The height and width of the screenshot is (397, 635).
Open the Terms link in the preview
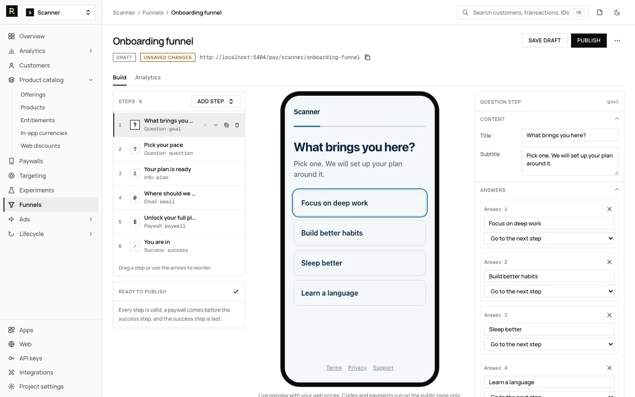[334, 368]
